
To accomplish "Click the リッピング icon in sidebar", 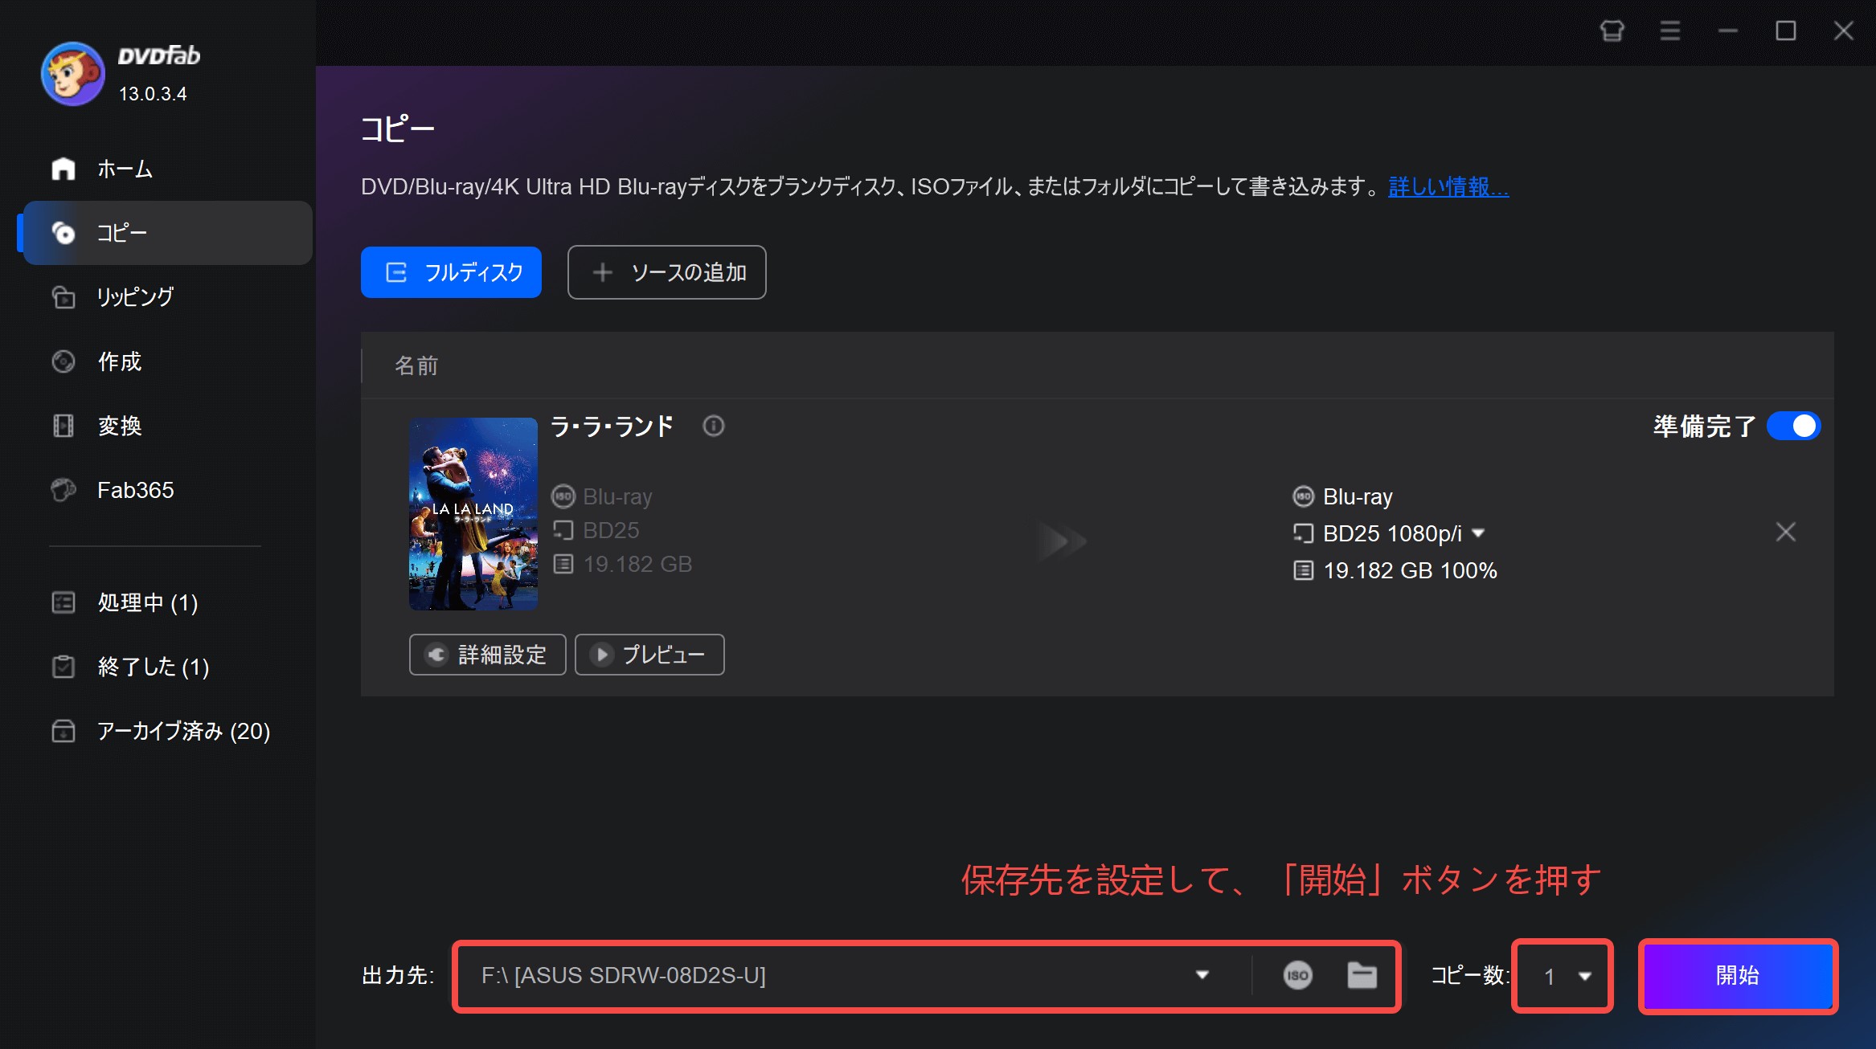I will [x=63, y=297].
